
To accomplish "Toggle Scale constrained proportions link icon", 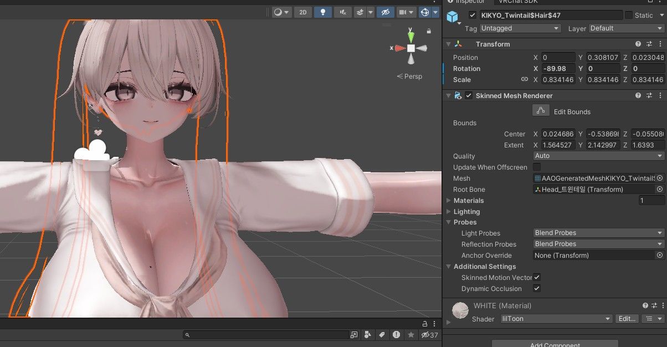I will pos(525,79).
